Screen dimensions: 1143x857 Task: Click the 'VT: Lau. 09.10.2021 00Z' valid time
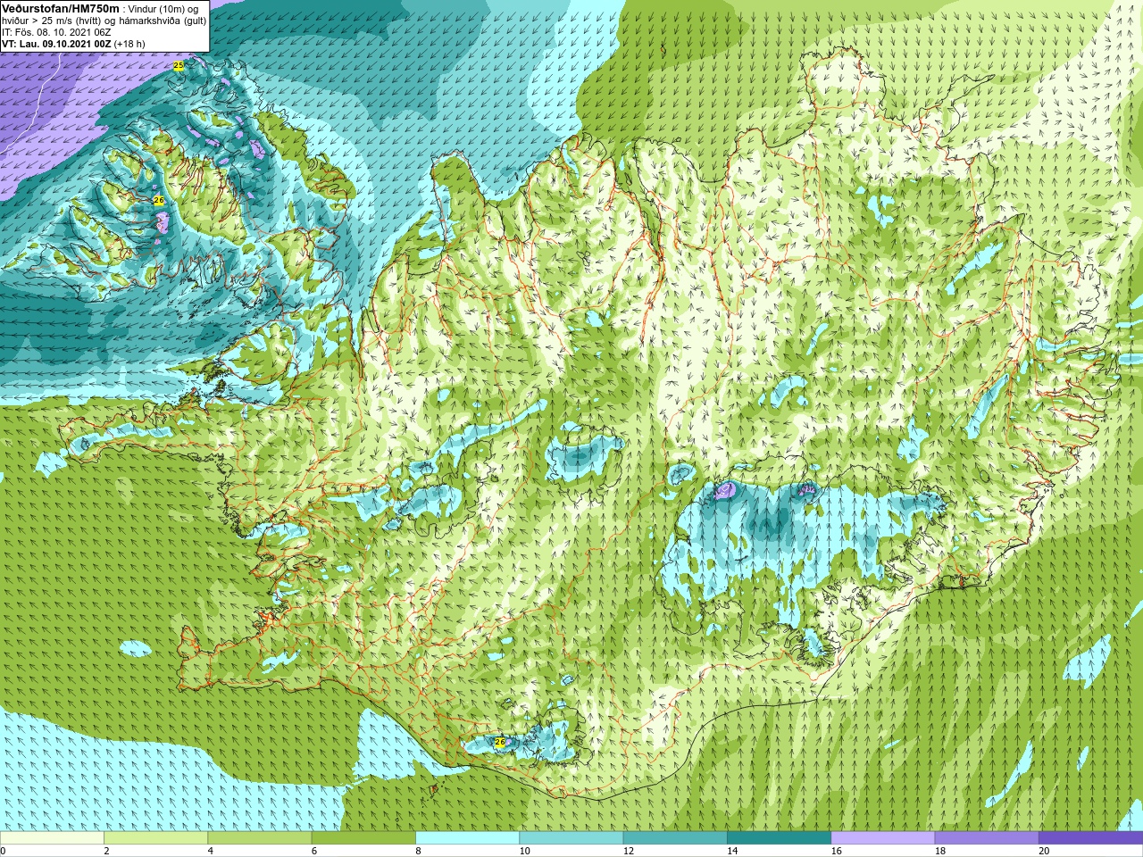(x=55, y=44)
